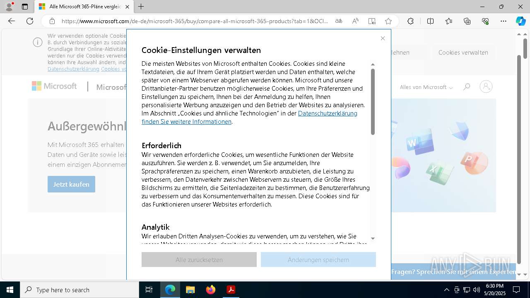The height and width of the screenshot is (298, 530).
Task: Open the Windows Start menu
Action: (x=10, y=290)
